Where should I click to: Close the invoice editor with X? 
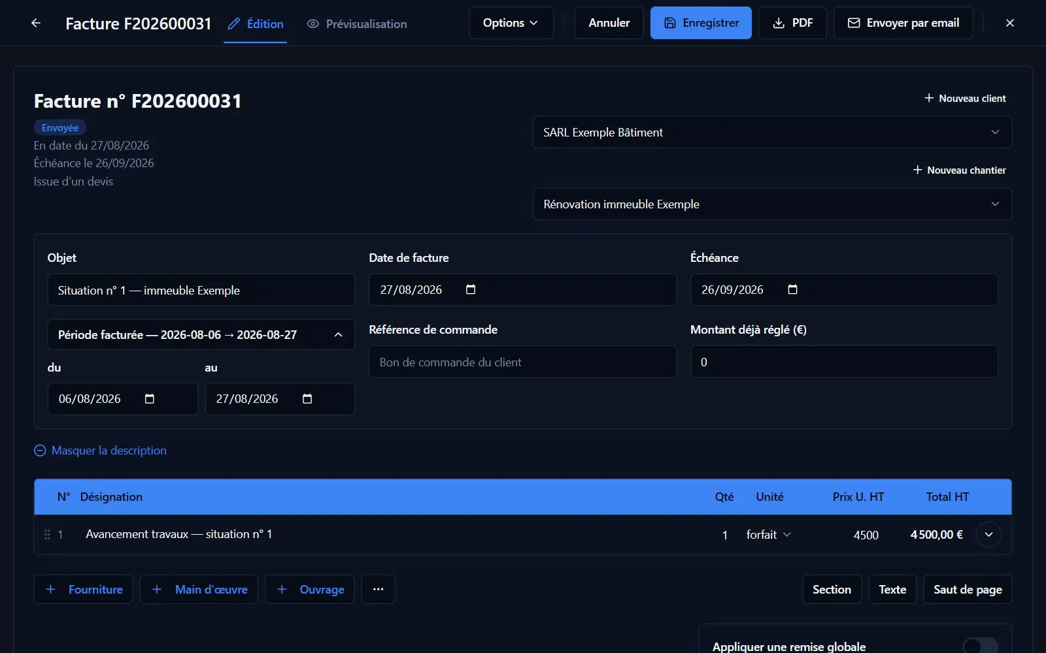[x=1010, y=23]
